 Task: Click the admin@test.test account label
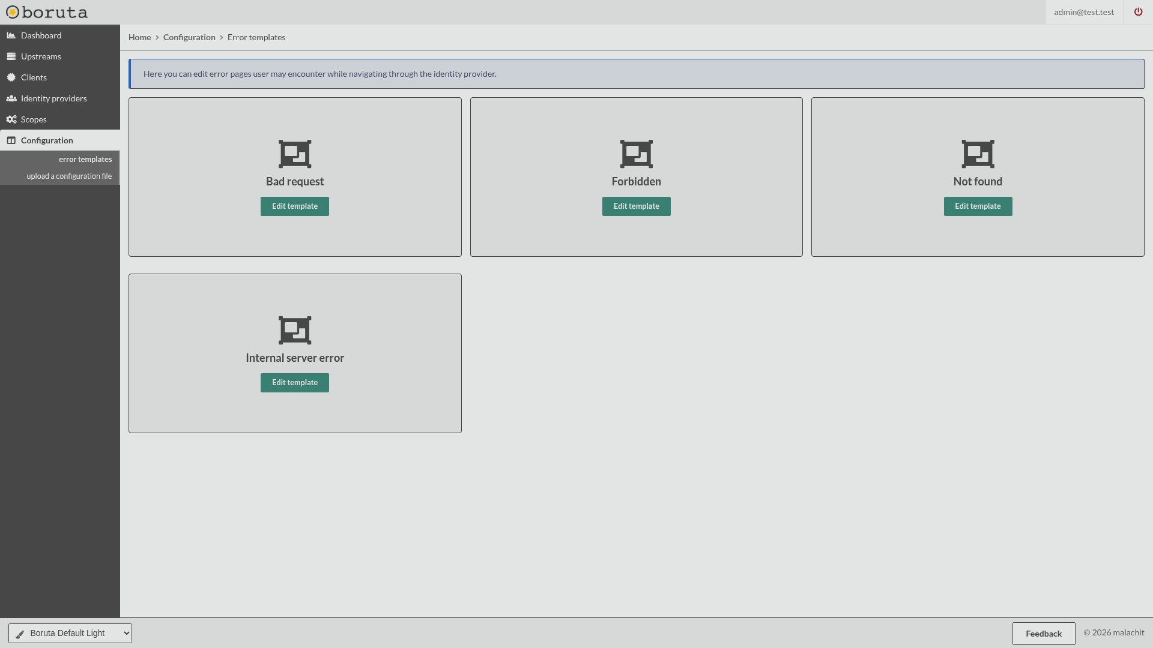(1084, 12)
